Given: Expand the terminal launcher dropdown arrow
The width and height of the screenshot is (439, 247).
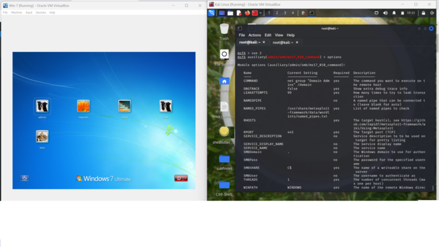Looking at the screenshot, I should click(261, 13).
